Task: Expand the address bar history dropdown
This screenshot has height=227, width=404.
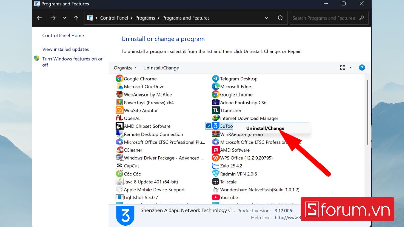Action: click(267, 18)
